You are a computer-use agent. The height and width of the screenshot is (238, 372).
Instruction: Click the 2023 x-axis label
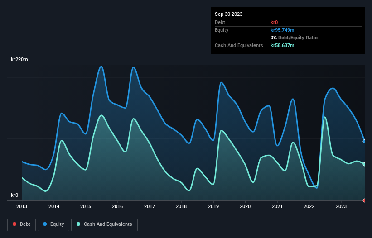pyautogui.click(x=341, y=206)
